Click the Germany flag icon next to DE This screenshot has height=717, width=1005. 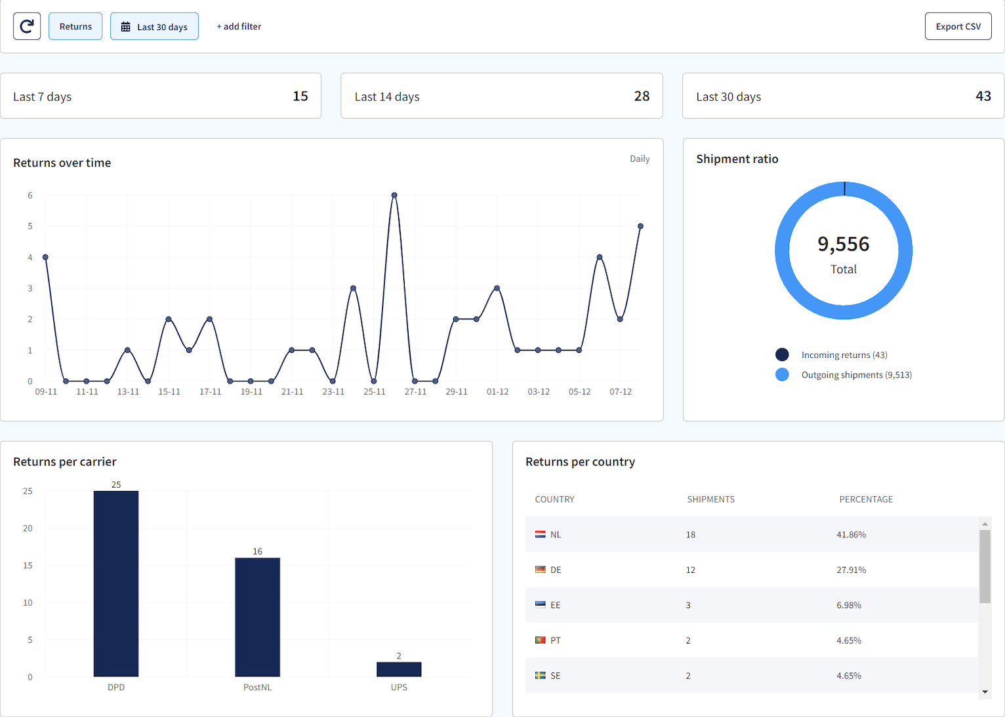pos(540,570)
